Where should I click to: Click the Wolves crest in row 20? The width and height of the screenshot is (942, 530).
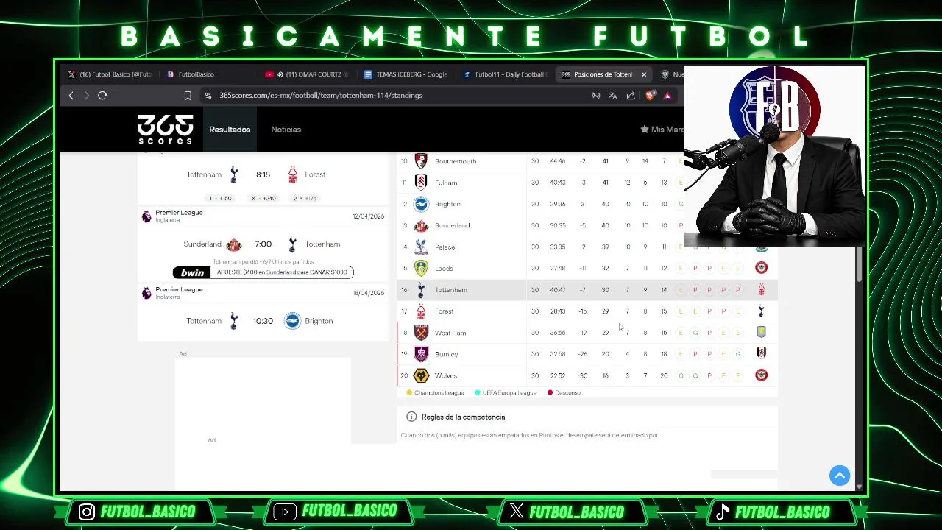pos(421,375)
